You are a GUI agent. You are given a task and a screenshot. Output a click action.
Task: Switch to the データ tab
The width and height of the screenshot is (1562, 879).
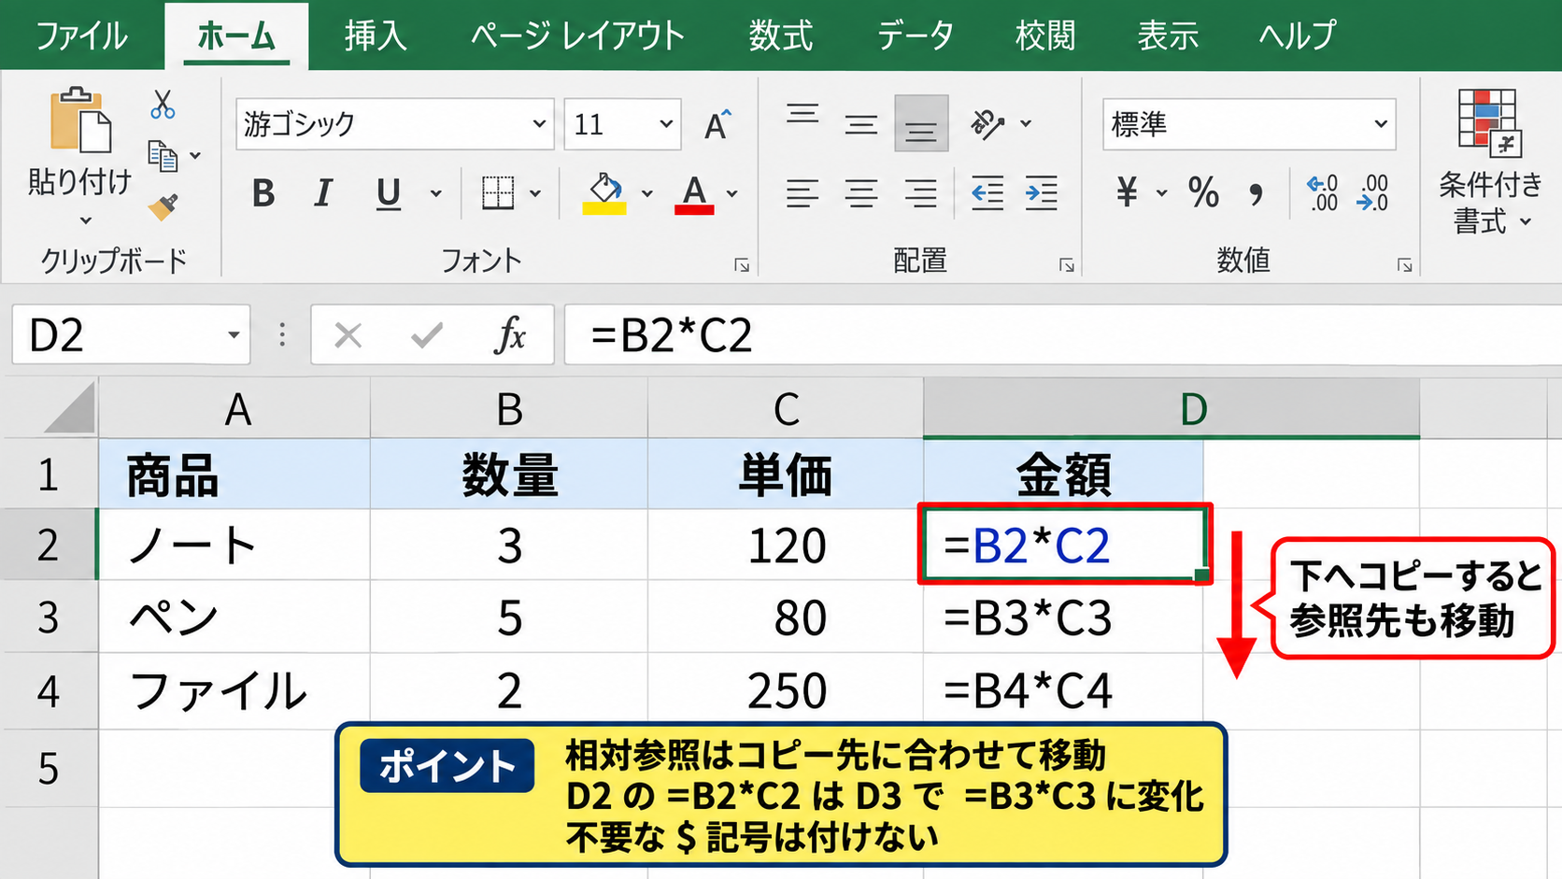pyautogui.click(x=915, y=35)
